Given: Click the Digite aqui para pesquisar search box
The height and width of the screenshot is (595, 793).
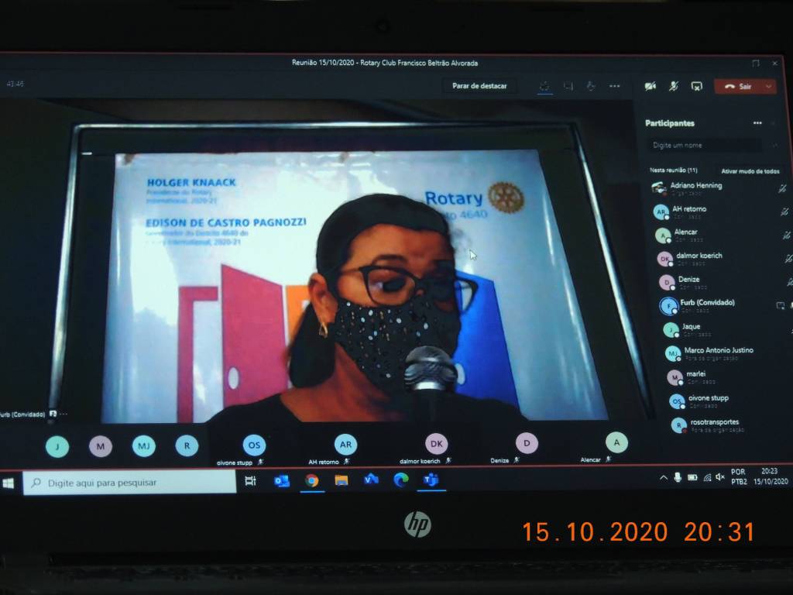Looking at the screenshot, I should coord(129,483).
